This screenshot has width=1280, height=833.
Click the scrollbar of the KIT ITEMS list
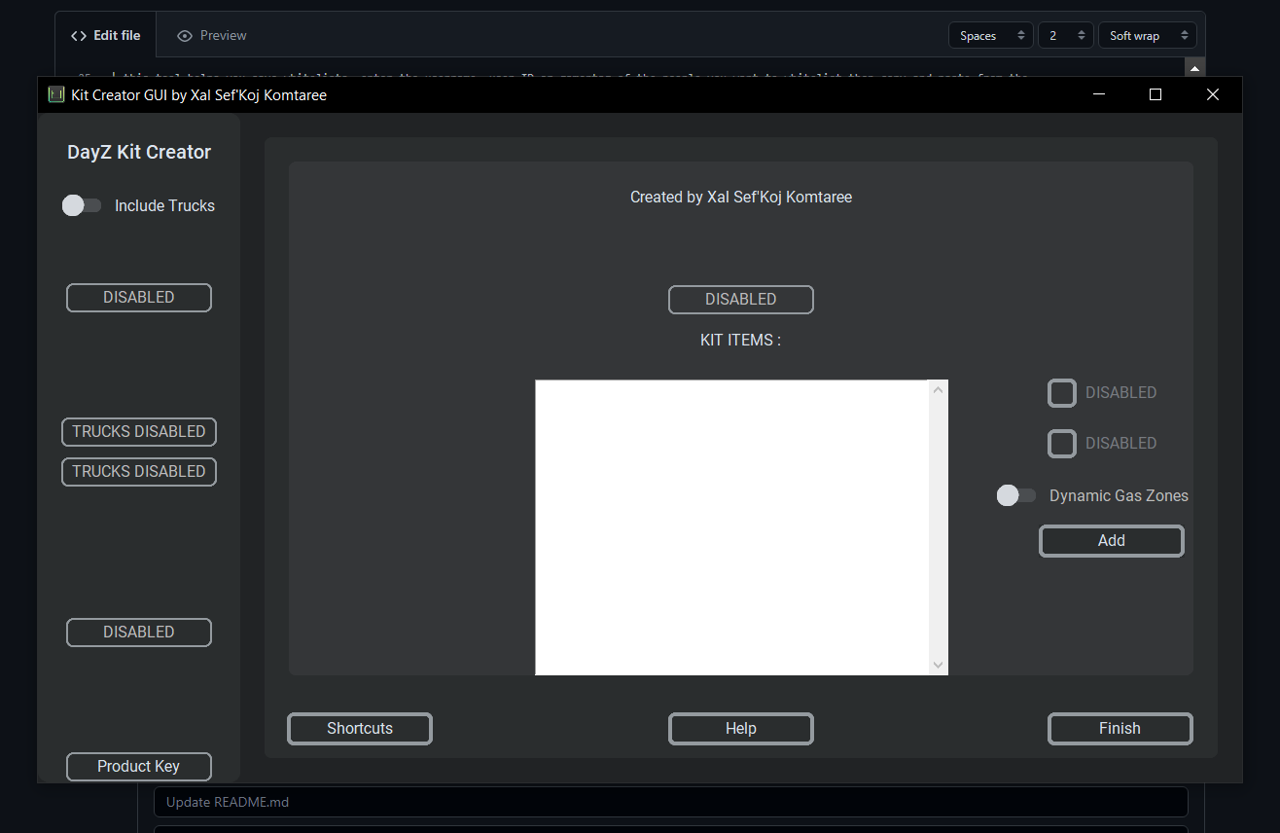[x=938, y=525]
